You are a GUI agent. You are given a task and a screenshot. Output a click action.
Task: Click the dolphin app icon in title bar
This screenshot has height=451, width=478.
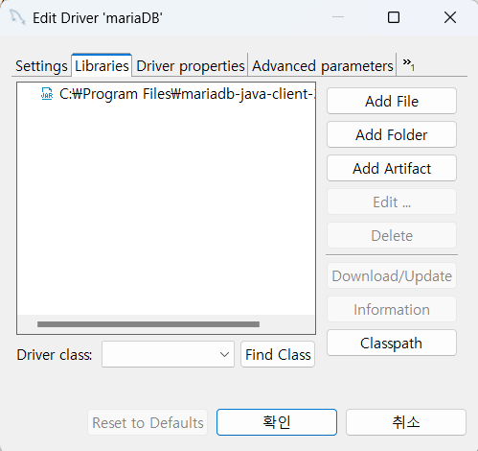click(x=17, y=17)
